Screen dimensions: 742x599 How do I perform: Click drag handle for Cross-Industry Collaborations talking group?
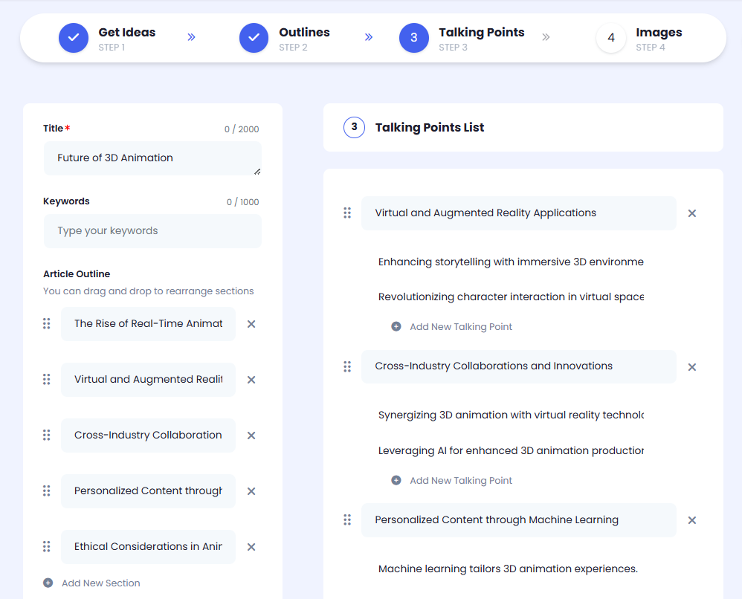pos(346,366)
